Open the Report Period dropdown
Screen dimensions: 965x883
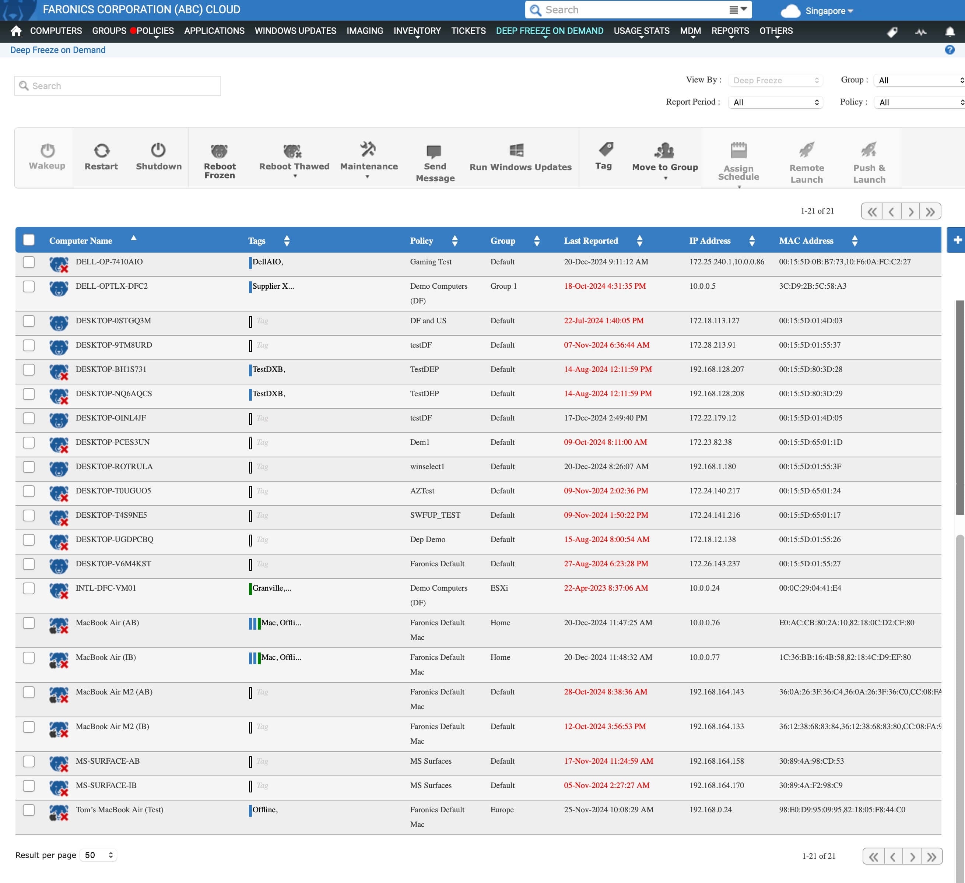pyautogui.click(x=775, y=102)
